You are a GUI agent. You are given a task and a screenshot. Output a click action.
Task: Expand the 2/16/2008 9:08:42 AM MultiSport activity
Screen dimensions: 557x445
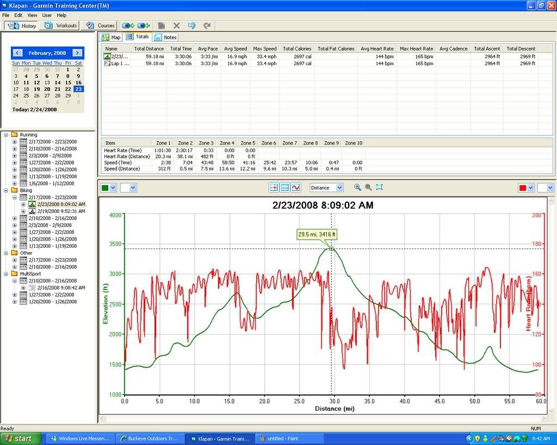[23, 288]
